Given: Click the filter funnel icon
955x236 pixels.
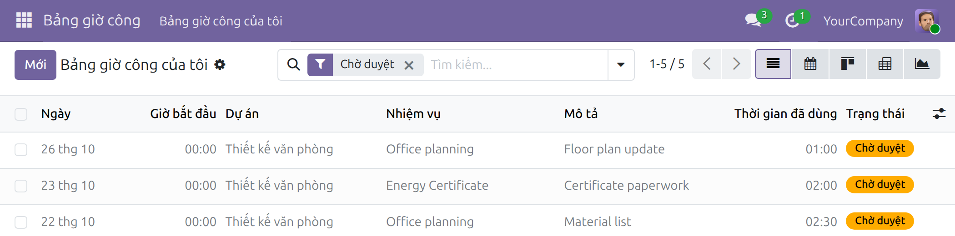Looking at the screenshot, I should (x=320, y=64).
